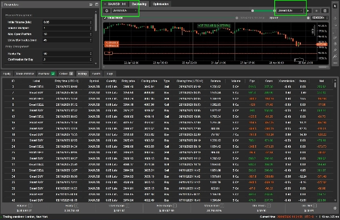Open the Logs tab
Viewport: 340px width, 220px height.
110,74
